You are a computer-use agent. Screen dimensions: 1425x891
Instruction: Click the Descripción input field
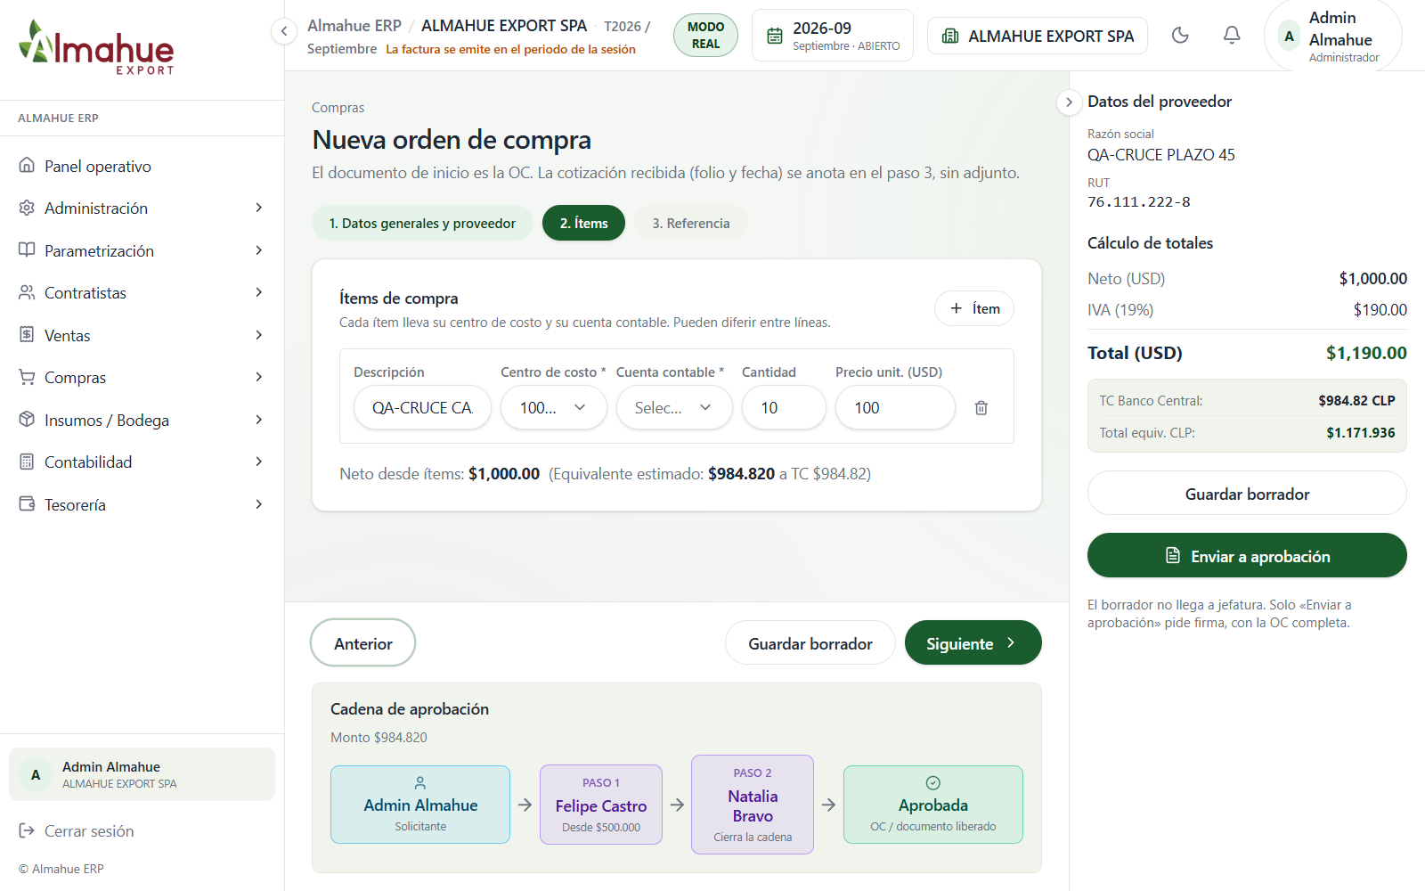pyautogui.click(x=422, y=408)
